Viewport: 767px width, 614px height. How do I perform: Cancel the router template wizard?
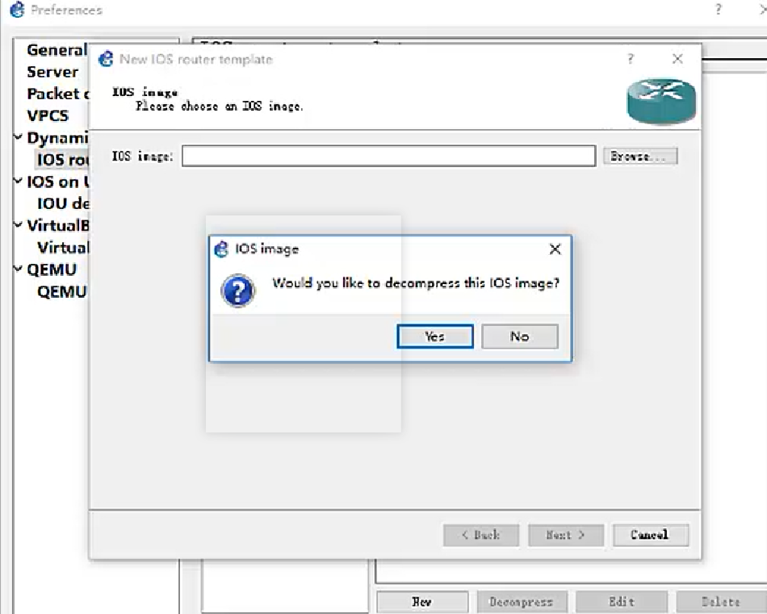pos(651,535)
